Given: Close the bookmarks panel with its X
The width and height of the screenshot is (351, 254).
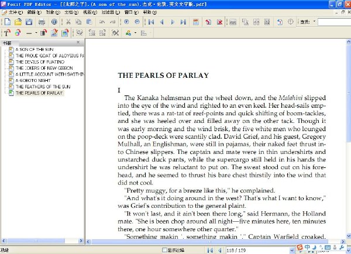Looking at the screenshot, I should coord(78,42).
